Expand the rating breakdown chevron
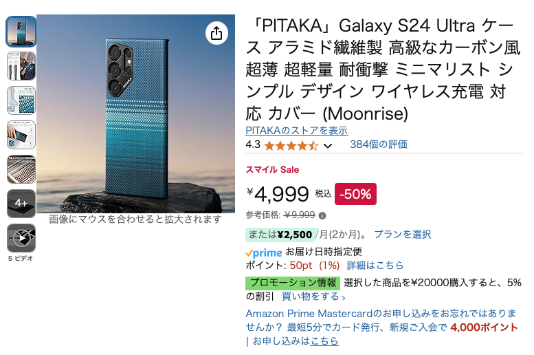The height and width of the screenshot is (355, 534). tap(328, 146)
